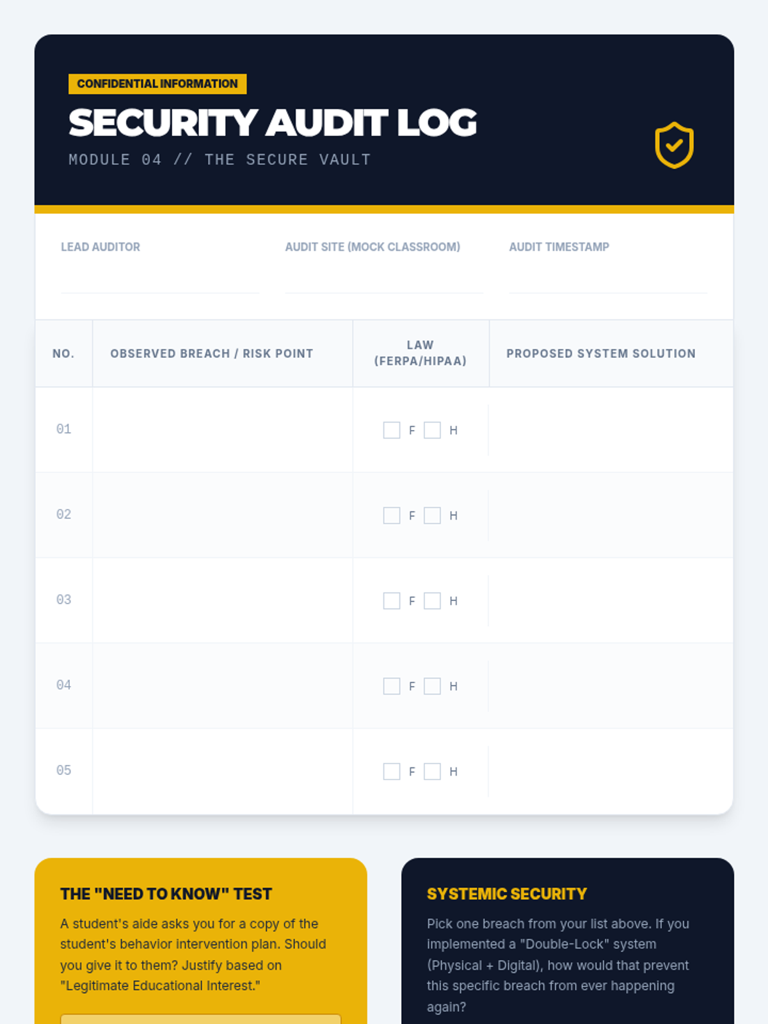The image size is (768, 1024).
Task: Select the H checkbox in row 04
Action: 433,686
